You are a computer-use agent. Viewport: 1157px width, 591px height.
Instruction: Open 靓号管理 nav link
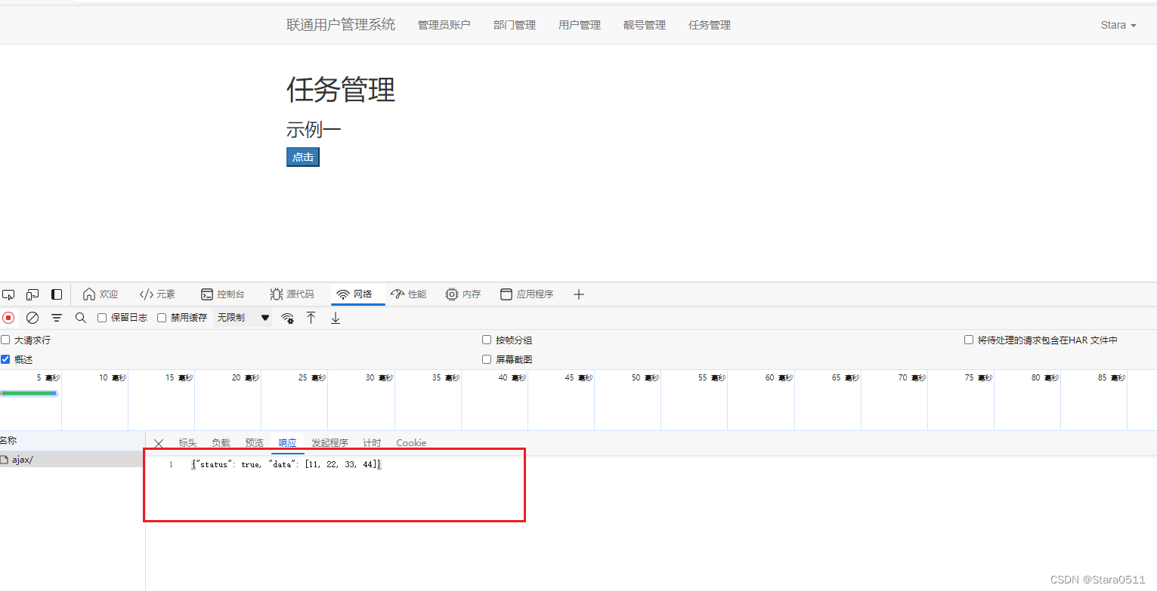coord(645,25)
